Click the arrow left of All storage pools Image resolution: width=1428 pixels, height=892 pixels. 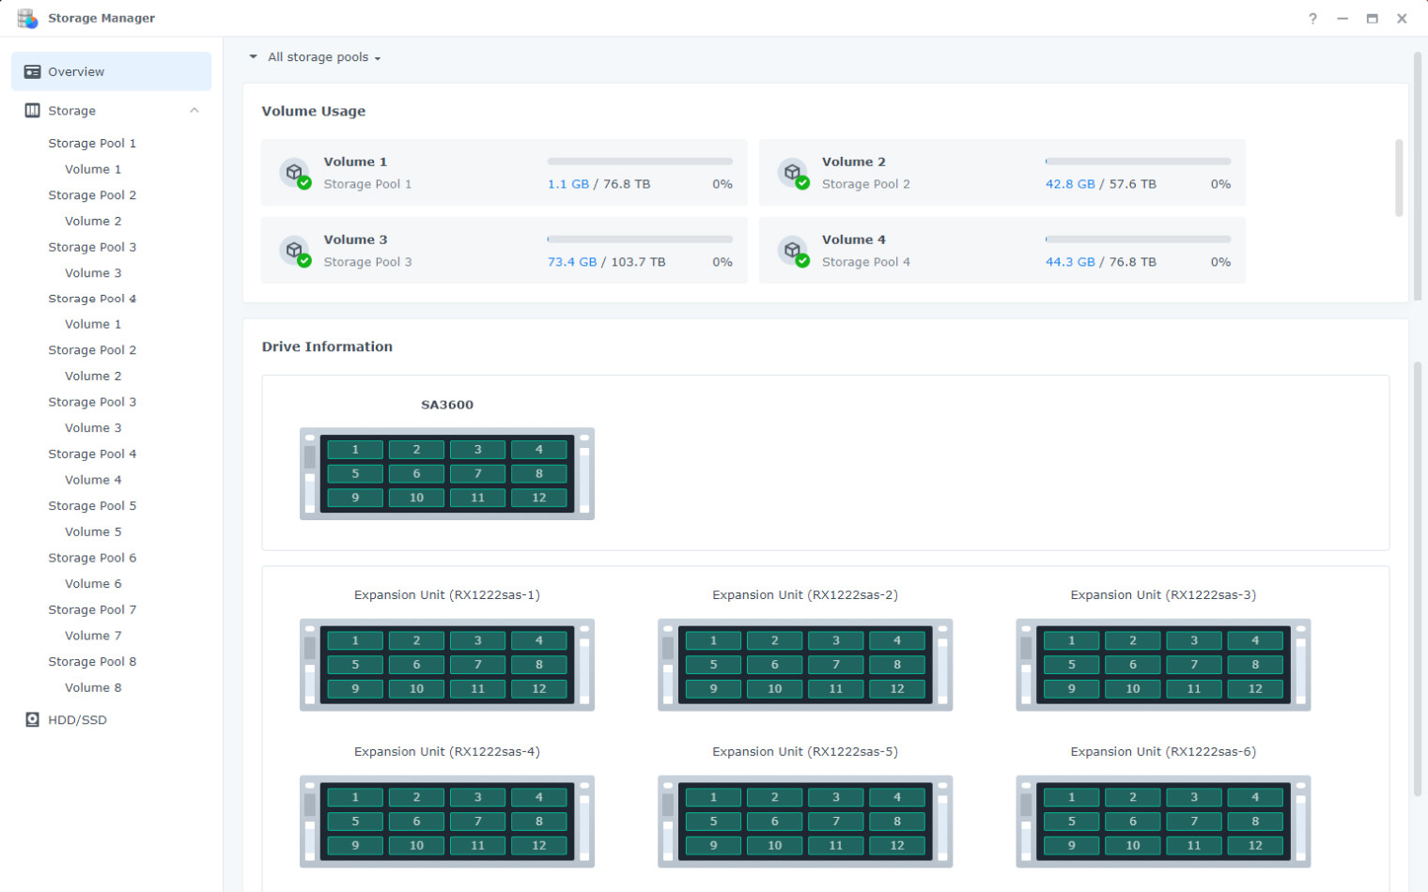pos(252,57)
